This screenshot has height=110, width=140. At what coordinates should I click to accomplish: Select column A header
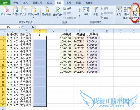point(13,31)
